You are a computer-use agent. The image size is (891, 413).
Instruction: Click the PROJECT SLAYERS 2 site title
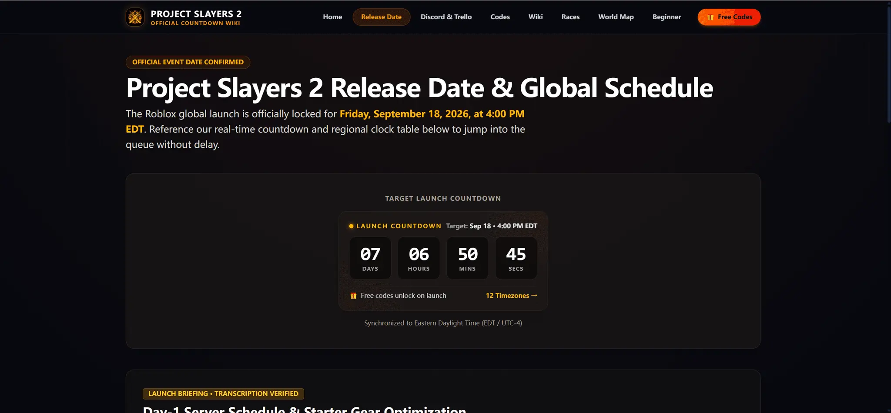coord(196,14)
